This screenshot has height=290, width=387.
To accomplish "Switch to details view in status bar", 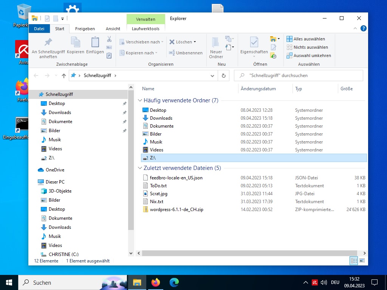I will [354, 261].
